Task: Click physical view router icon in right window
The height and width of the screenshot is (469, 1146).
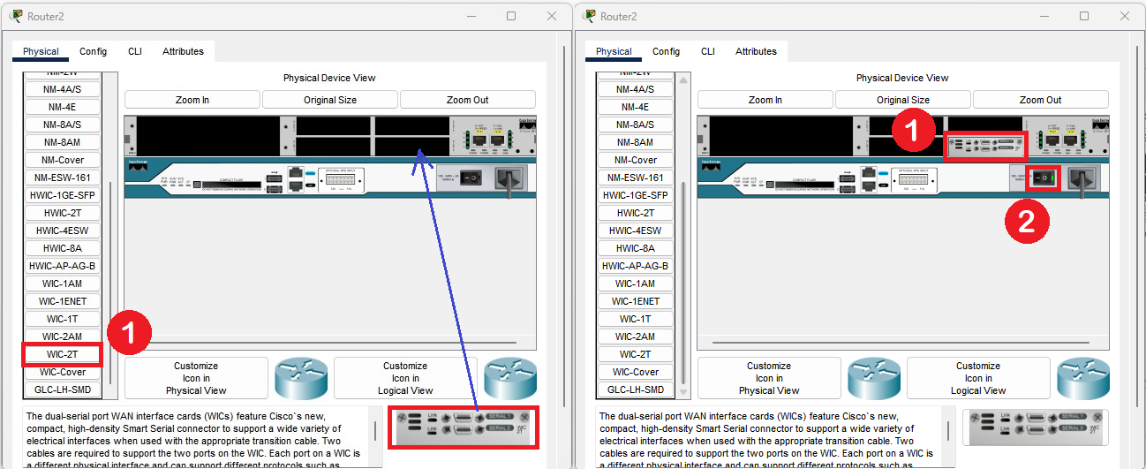Action: pyautogui.click(x=874, y=378)
